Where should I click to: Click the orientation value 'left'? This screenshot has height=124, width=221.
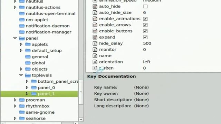tap(147, 62)
